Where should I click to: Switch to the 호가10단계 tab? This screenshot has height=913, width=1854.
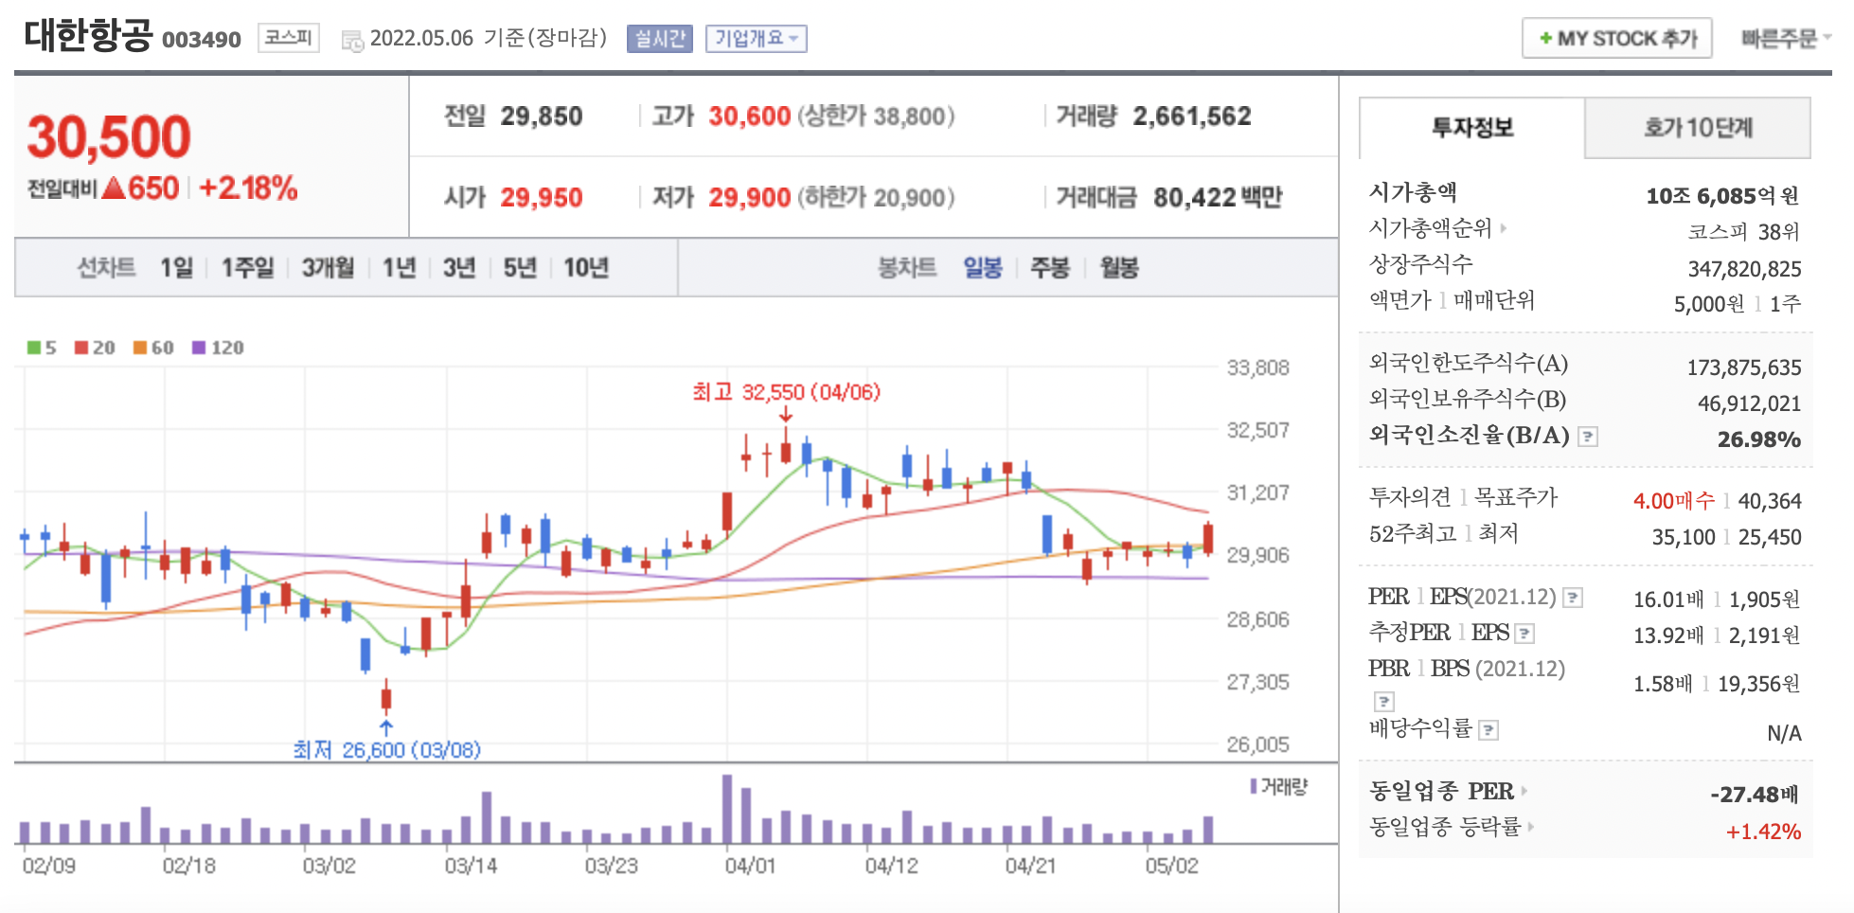[x=1698, y=128]
